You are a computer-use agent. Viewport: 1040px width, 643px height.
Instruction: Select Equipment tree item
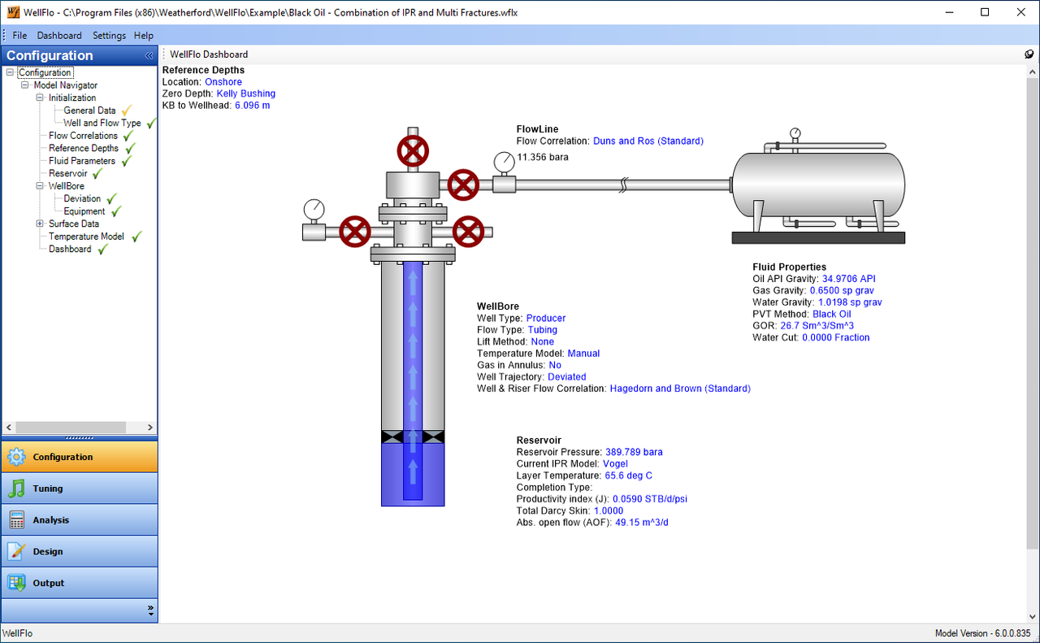click(84, 211)
